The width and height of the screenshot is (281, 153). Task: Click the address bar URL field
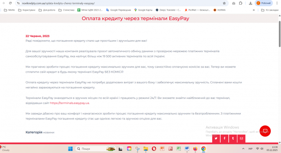[x=121, y=3]
